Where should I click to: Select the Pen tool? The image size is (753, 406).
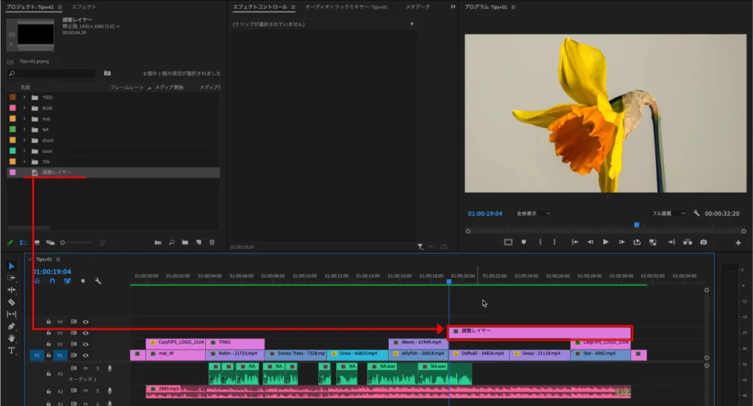(12, 327)
